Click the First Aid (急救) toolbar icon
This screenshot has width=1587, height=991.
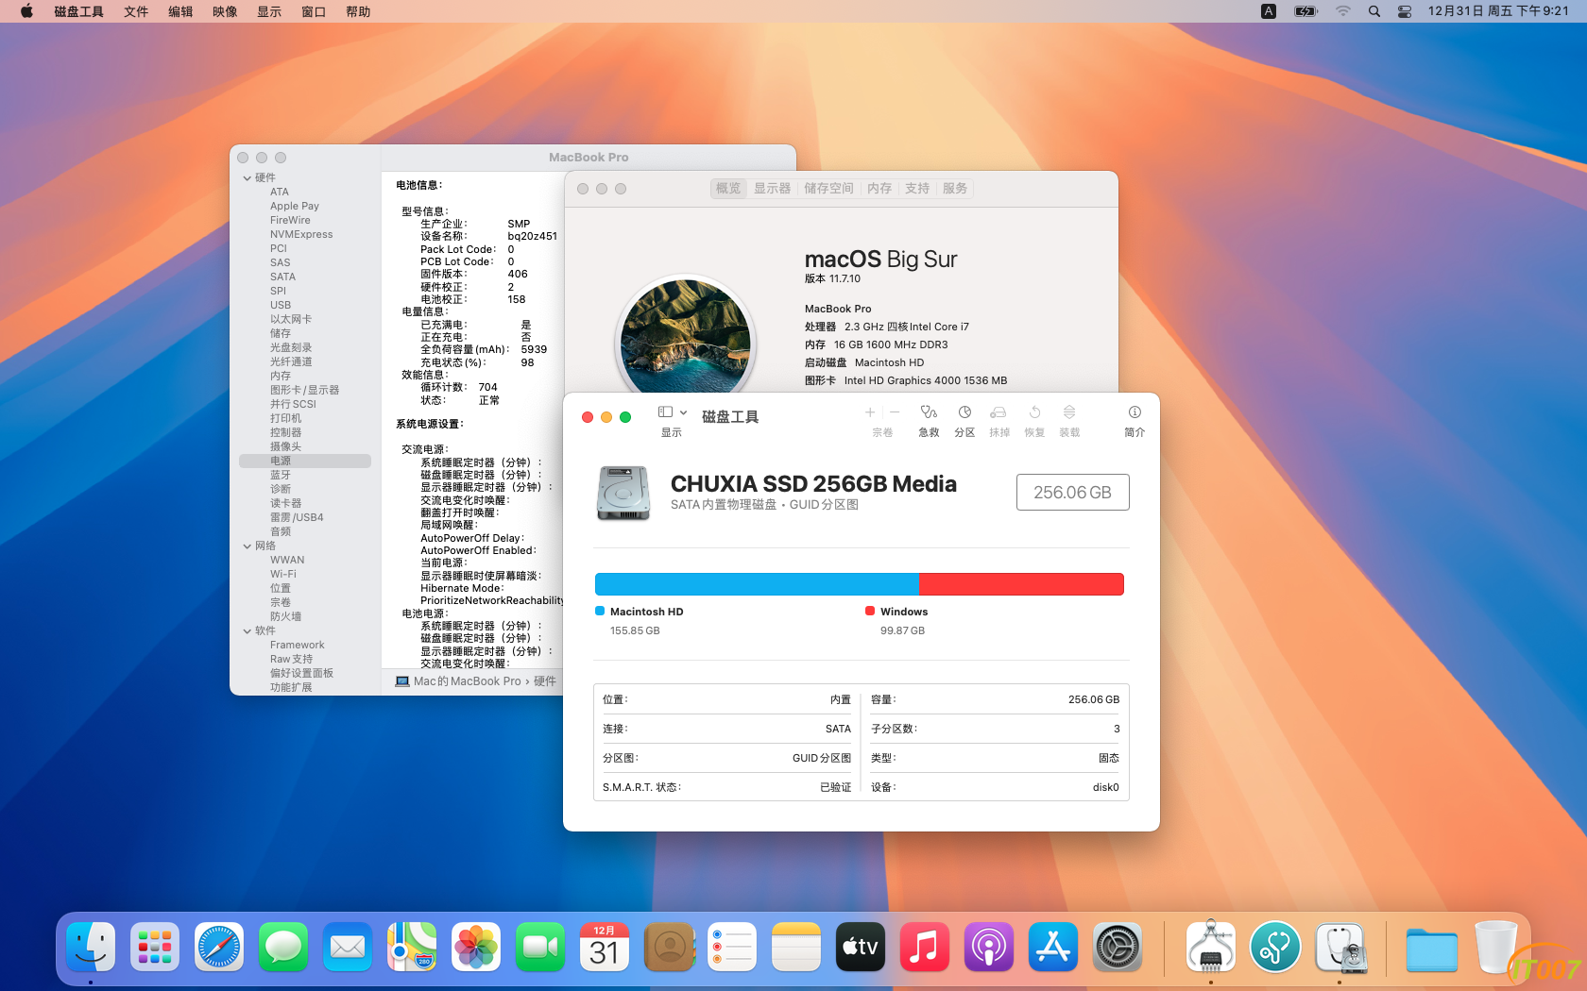tap(929, 412)
